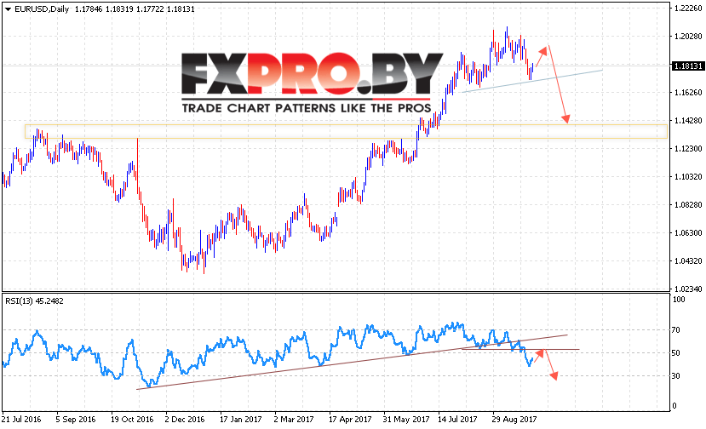Select the 1.14280 price scale value
This screenshot has width=706, height=429.
(x=688, y=121)
